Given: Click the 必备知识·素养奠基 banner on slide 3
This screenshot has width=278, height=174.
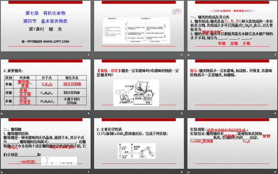Looking at the screenshot, I should coord(232,11).
